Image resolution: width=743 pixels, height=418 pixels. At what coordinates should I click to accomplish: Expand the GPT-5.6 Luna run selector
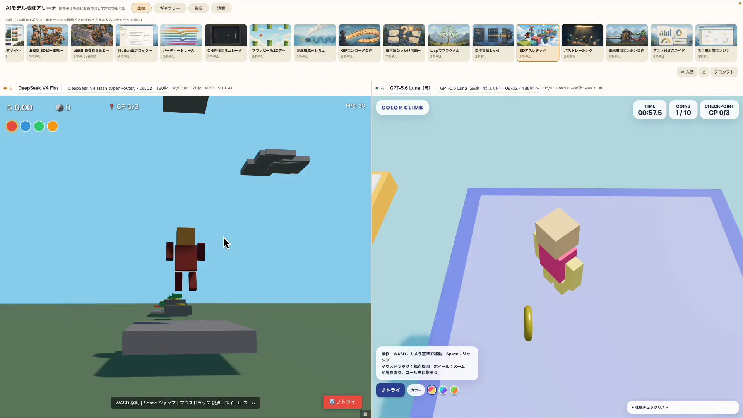[x=488, y=88]
